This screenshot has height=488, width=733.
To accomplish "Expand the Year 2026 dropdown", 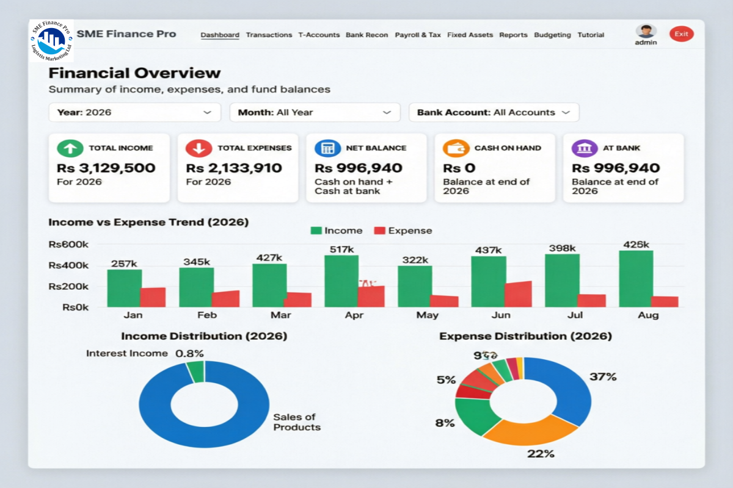I will pos(134,112).
